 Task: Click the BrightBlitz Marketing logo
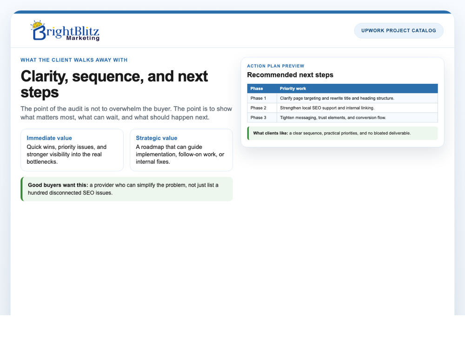[65, 31]
